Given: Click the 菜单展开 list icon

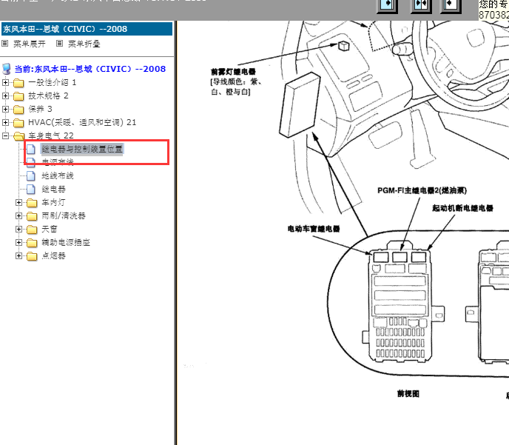Looking at the screenshot, I should point(5,43).
